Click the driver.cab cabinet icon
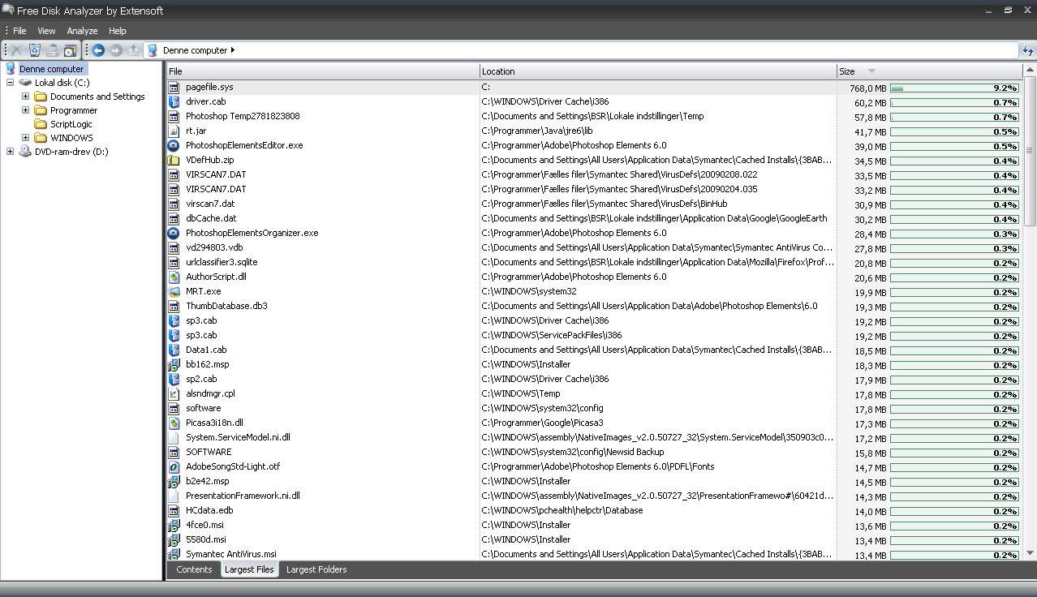The height and width of the screenshot is (597, 1037). [174, 101]
